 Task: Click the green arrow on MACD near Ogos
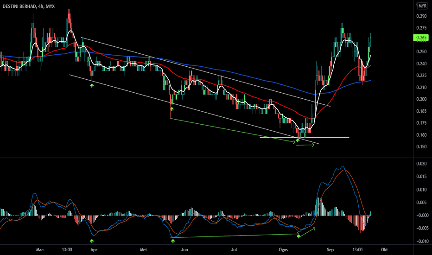coord(299,236)
